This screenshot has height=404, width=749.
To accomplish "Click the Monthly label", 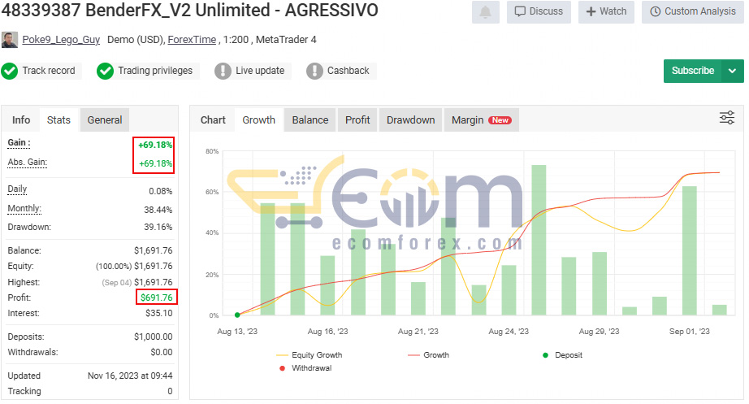I will coord(24,208).
